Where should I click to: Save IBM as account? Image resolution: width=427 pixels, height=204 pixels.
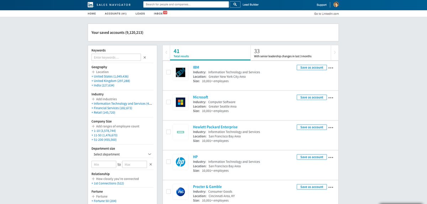pos(312,67)
